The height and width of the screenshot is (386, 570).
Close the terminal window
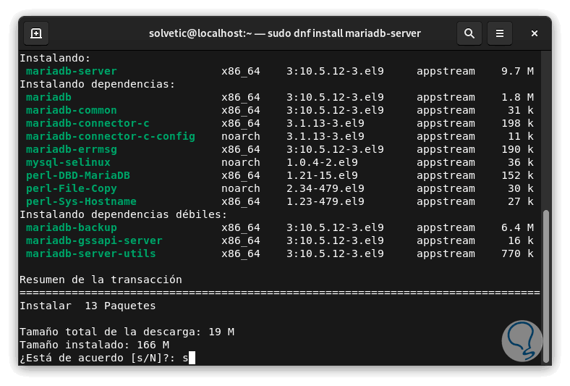coord(535,33)
